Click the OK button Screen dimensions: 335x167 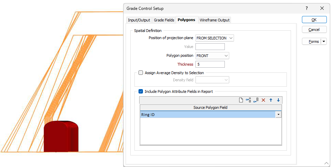coord(314,20)
